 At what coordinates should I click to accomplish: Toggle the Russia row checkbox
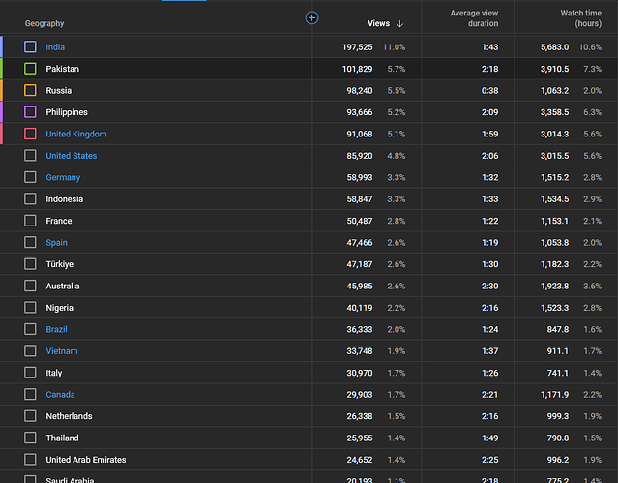(x=30, y=90)
